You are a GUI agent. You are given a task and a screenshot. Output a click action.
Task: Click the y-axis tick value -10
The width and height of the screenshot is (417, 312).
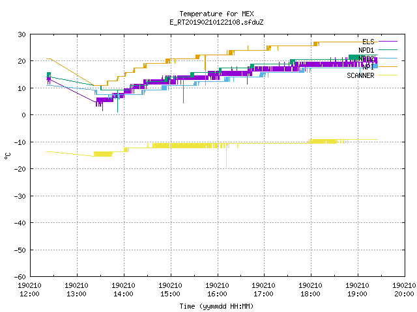click(20, 142)
